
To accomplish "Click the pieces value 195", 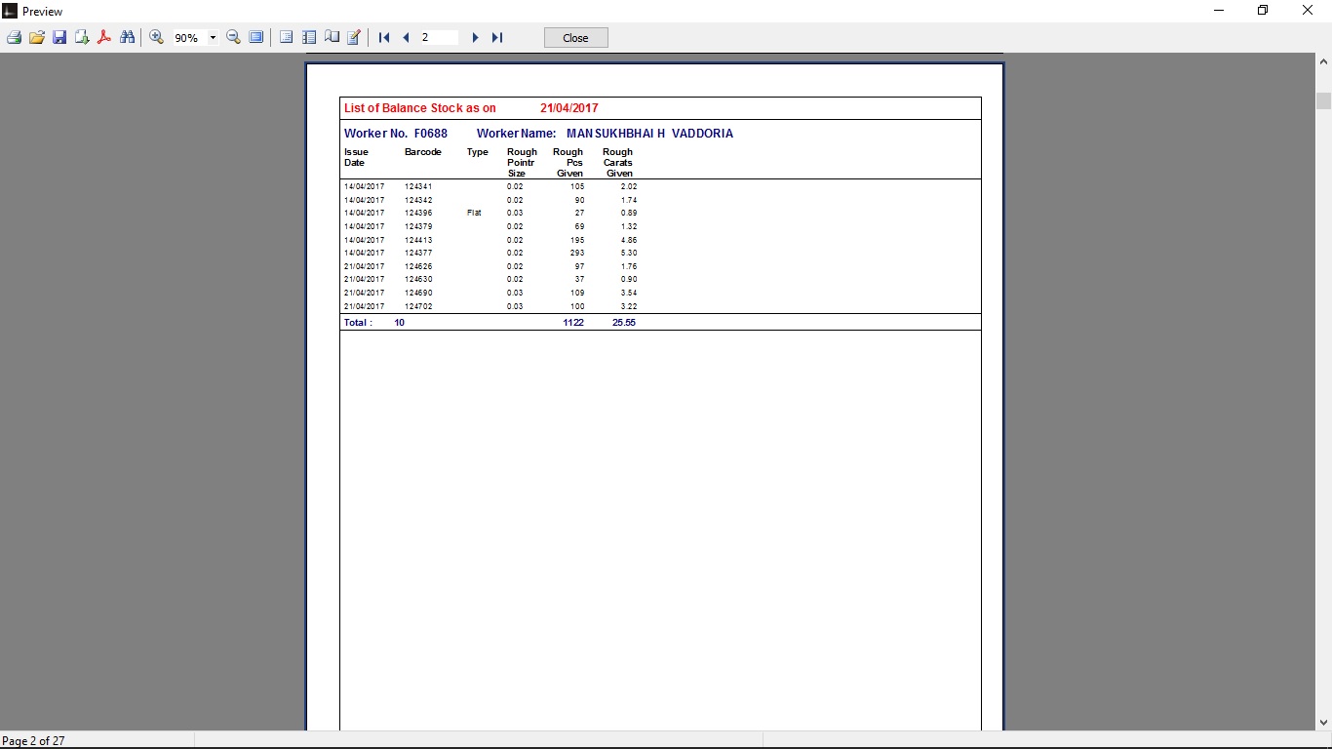I will point(577,240).
